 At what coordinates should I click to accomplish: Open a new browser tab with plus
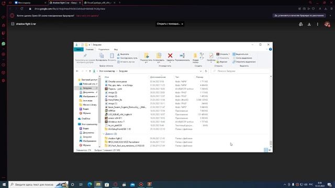120,3
